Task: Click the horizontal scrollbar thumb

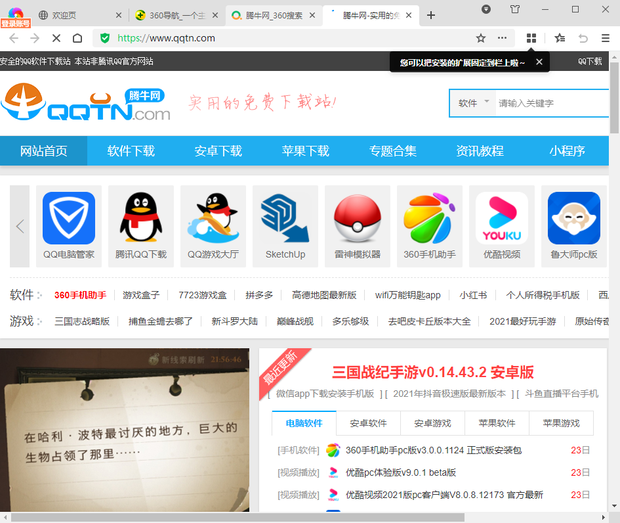Action: [238, 518]
